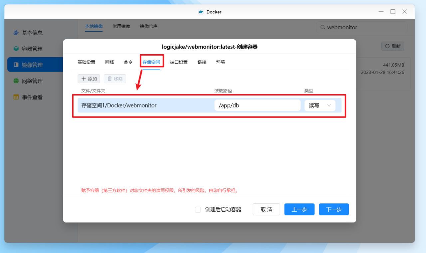Enable 创建后启动容器 checkbox

click(198, 209)
